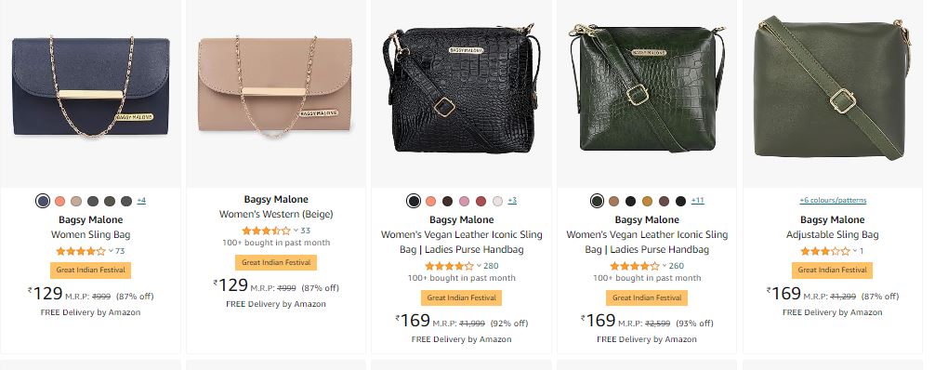This screenshot has width=948, height=370.
Task: Expand the +4 more colors link
Action: pos(141,201)
